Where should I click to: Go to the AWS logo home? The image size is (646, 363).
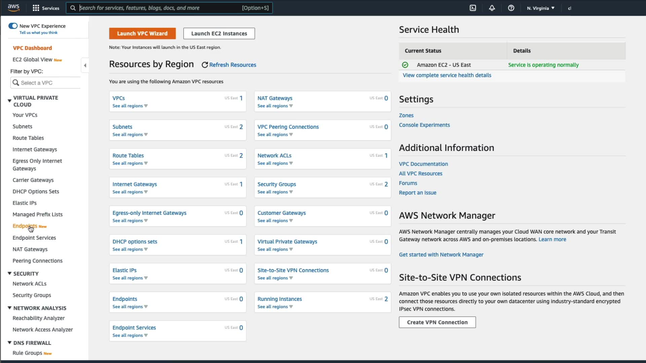13,8
